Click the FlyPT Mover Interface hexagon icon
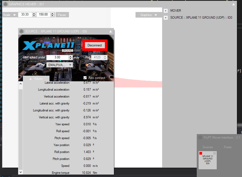Viewport: 242px width, 177px height. (200, 138)
